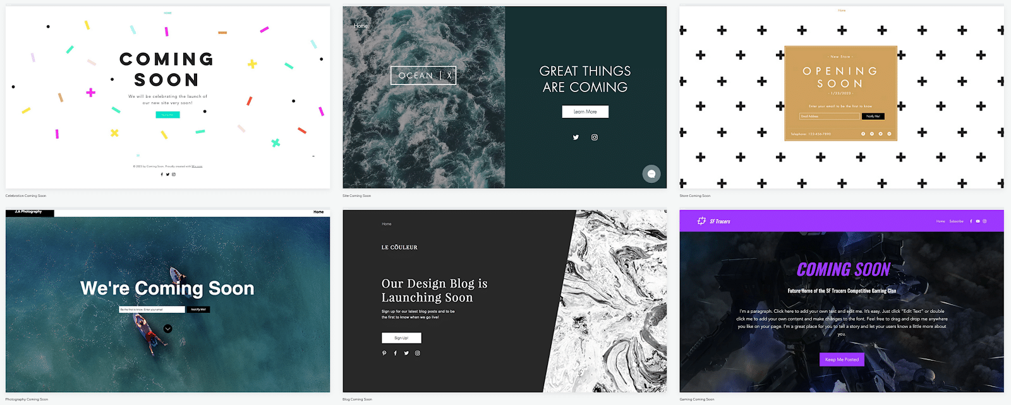1011x405 pixels.
Task: Open the round chat bubble icon
Action: coord(651,173)
